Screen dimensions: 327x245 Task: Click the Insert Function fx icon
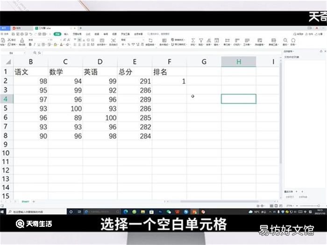[x=39, y=53]
